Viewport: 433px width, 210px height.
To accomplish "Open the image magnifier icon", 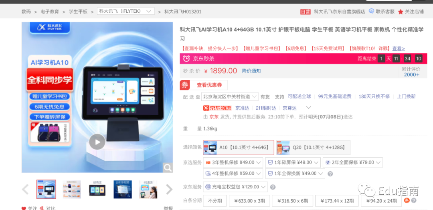I will click(x=167, y=167).
